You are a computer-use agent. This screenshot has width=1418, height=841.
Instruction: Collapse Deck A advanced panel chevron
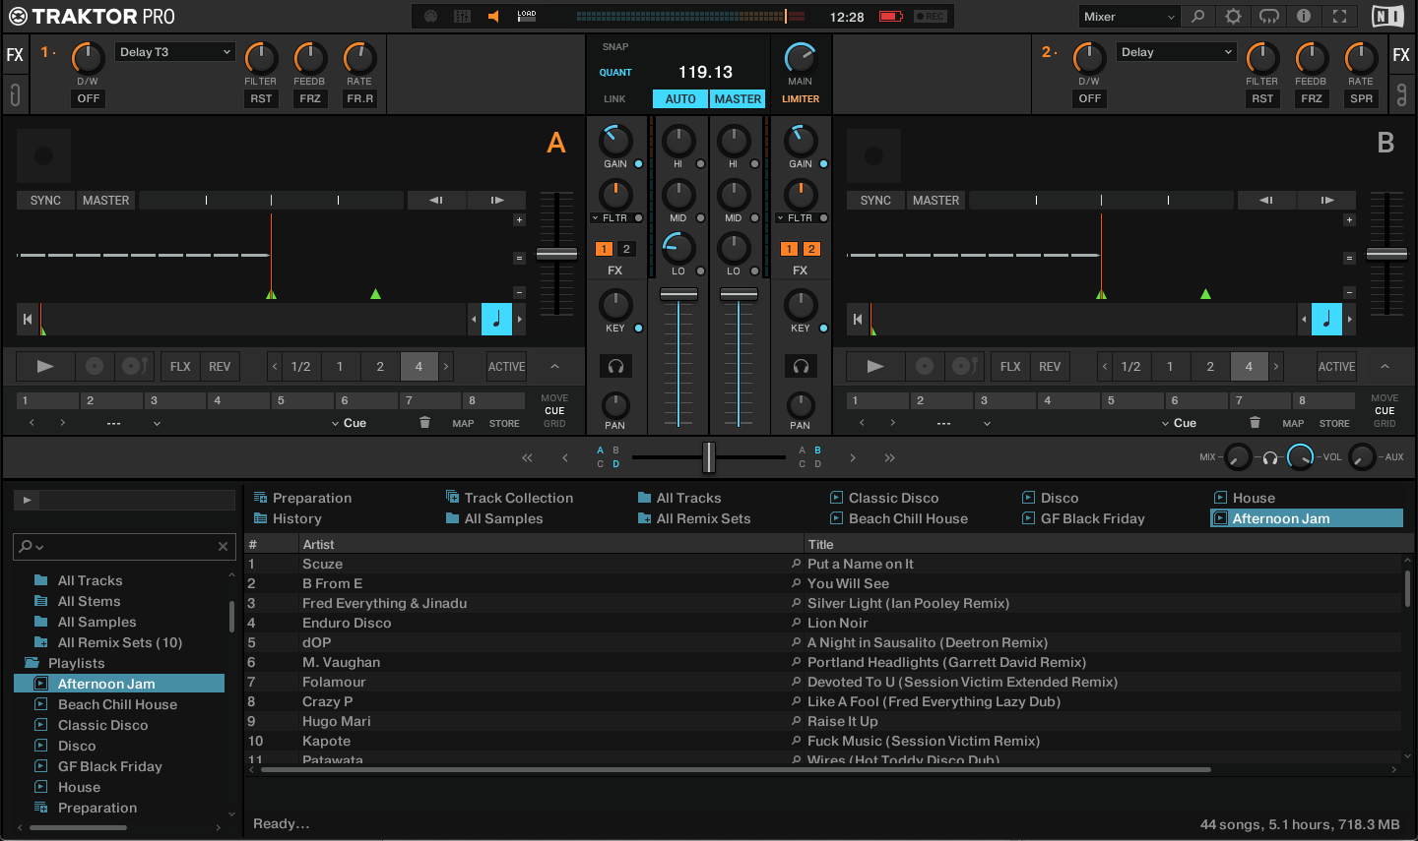[554, 366]
